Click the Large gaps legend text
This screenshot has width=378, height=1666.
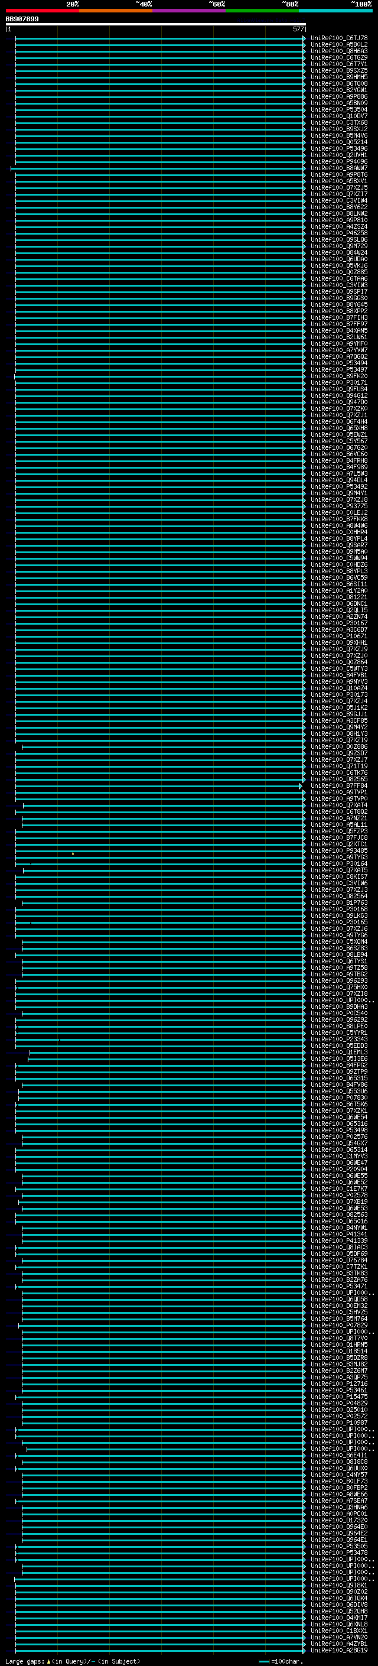pos(73,1661)
